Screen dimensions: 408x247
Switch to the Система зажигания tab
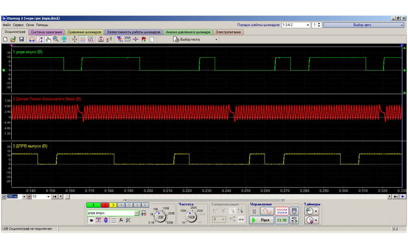tap(47, 32)
